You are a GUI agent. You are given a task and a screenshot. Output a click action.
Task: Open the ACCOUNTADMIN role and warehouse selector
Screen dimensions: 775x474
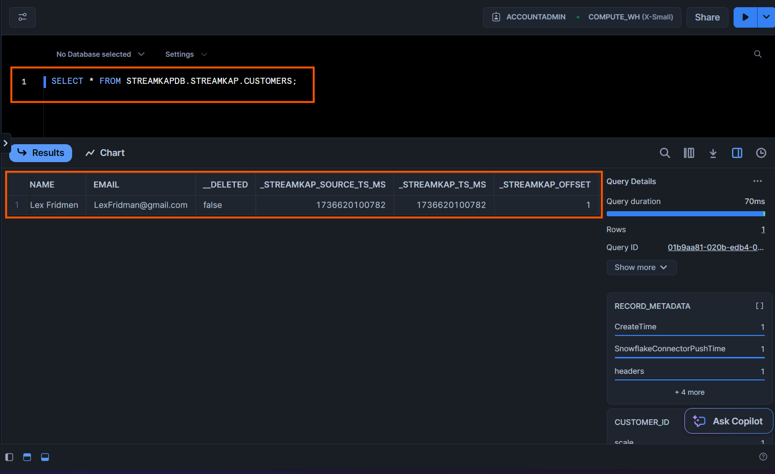point(582,17)
